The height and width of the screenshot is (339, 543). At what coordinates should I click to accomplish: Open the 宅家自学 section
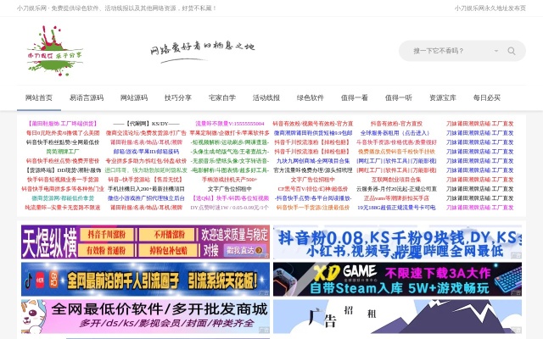[222, 97]
